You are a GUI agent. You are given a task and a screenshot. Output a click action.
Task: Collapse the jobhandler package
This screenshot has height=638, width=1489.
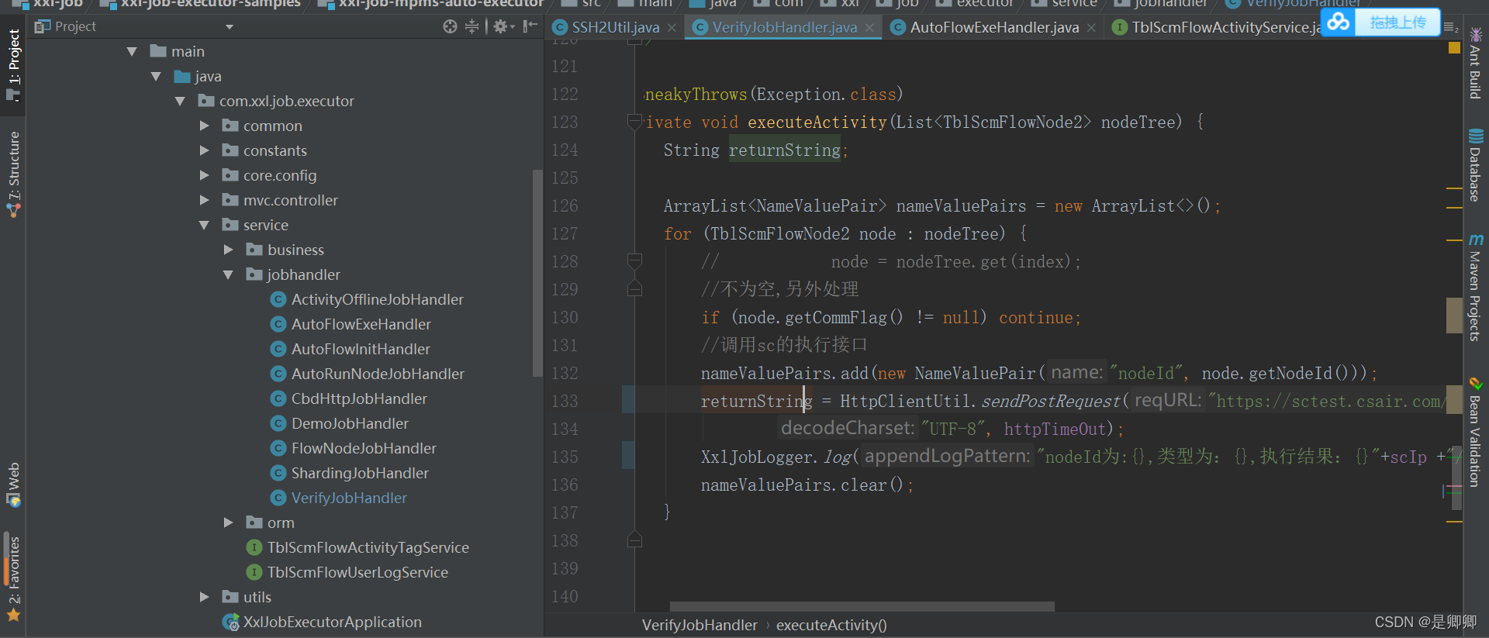pos(228,275)
